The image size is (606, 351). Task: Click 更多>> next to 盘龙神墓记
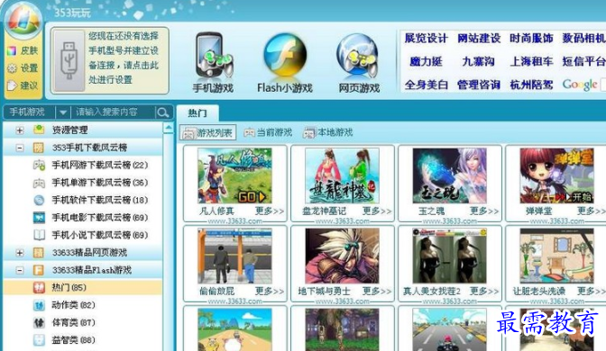click(377, 211)
